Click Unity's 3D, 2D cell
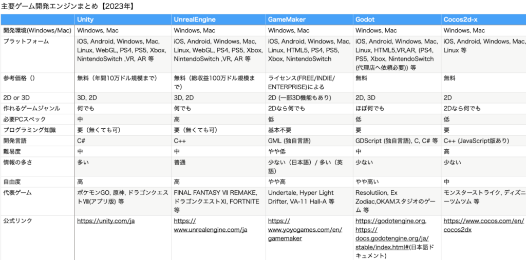526x260 pixels. click(123, 98)
